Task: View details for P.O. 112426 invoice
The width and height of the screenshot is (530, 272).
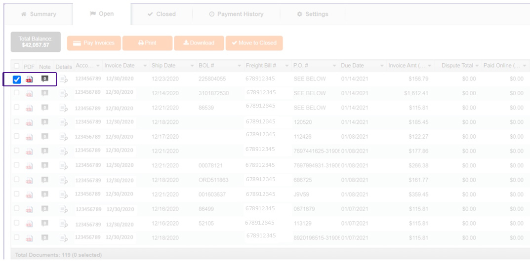Action: (64, 137)
